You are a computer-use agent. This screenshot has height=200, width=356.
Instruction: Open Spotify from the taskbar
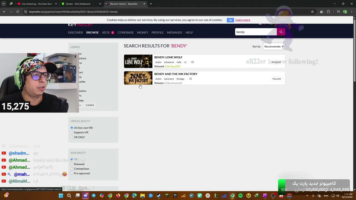click(x=240, y=196)
